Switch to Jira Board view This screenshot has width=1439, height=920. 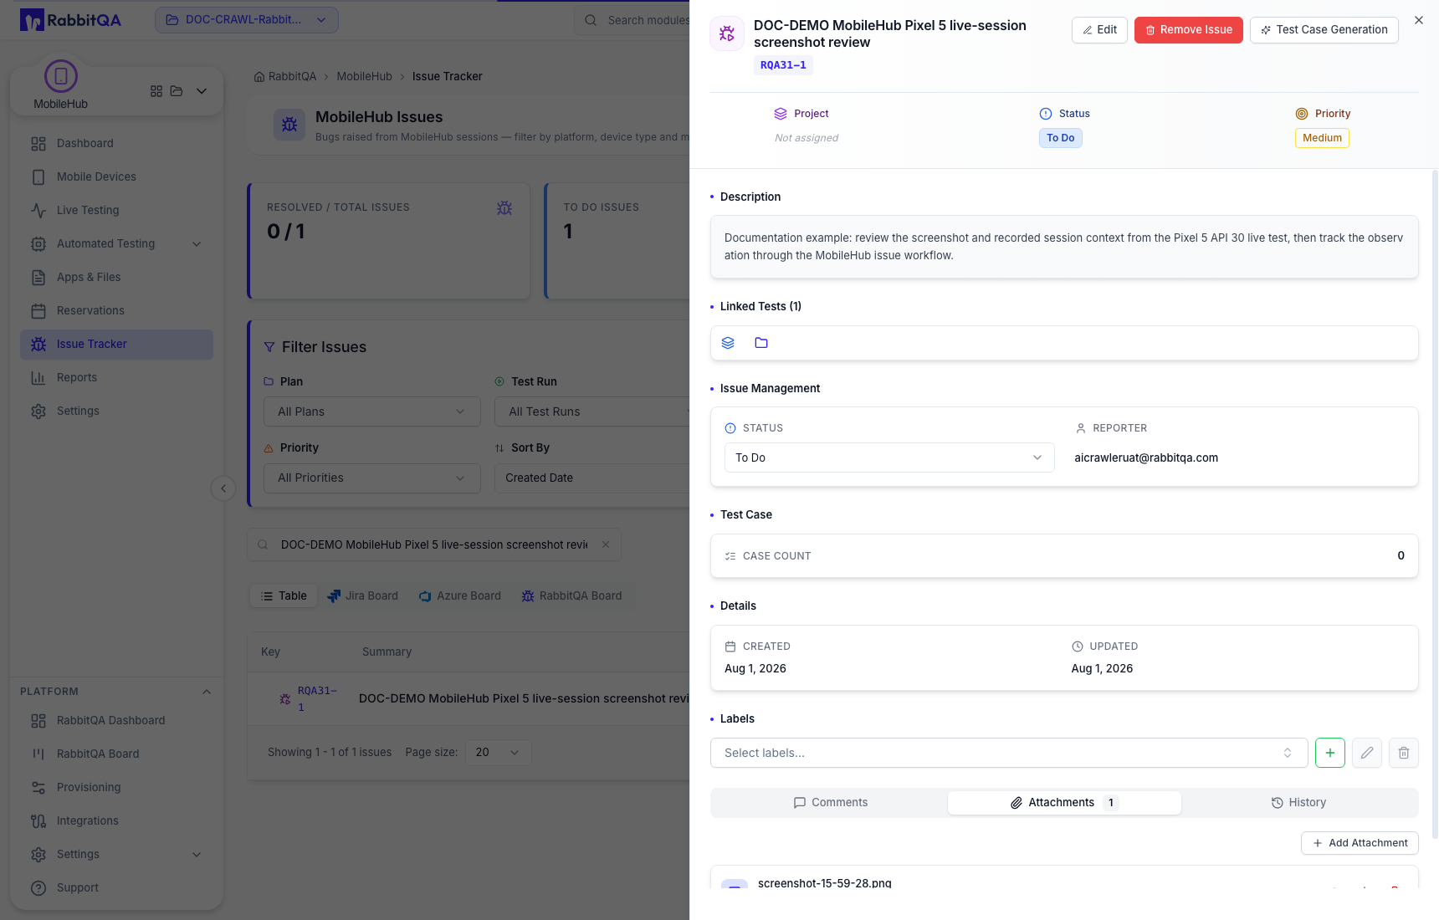click(362, 596)
